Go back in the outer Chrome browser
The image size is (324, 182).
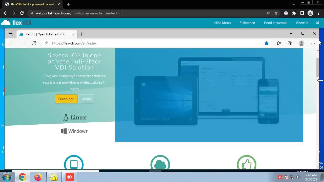(x=6, y=13)
